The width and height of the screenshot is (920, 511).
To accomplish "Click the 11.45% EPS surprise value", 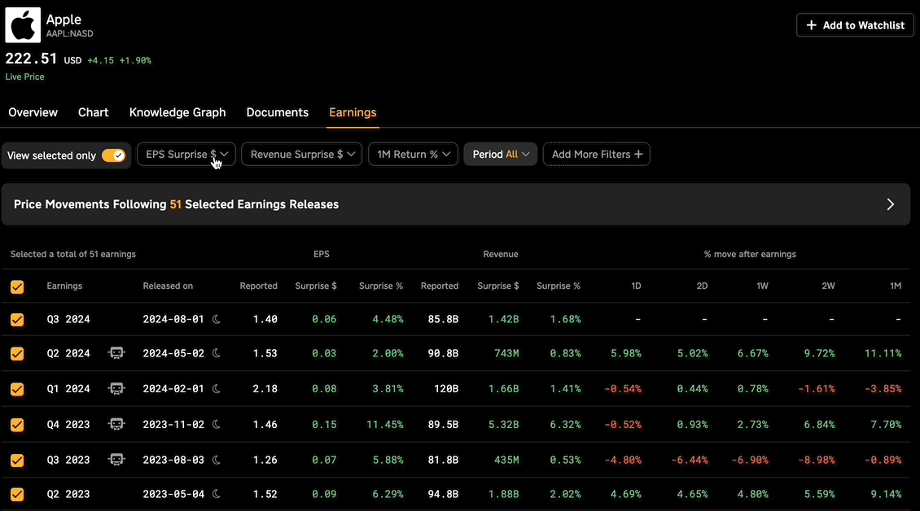I will point(385,425).
